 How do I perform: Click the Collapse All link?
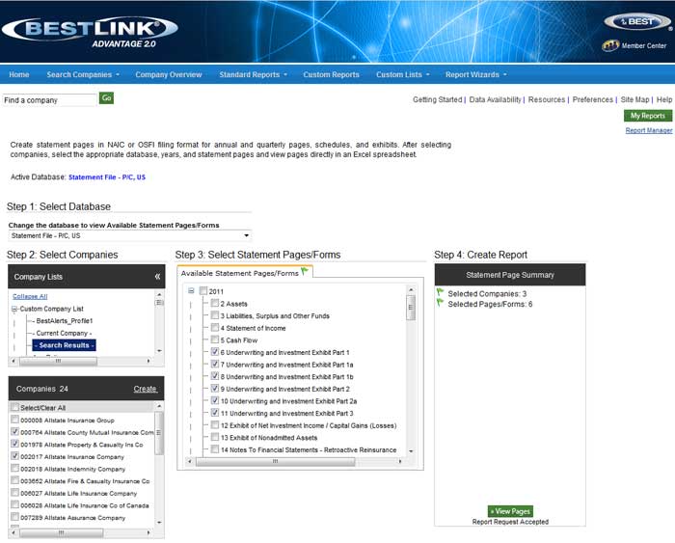(x=30, y=296)
